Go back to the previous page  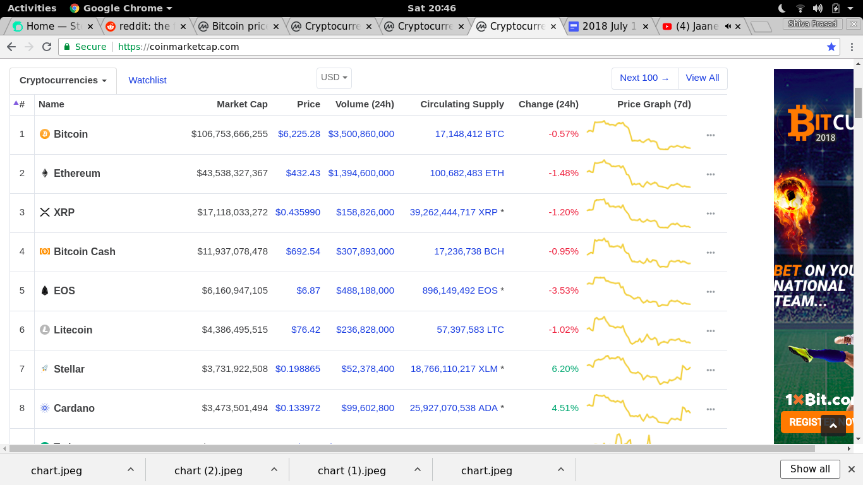click(11, 47)
